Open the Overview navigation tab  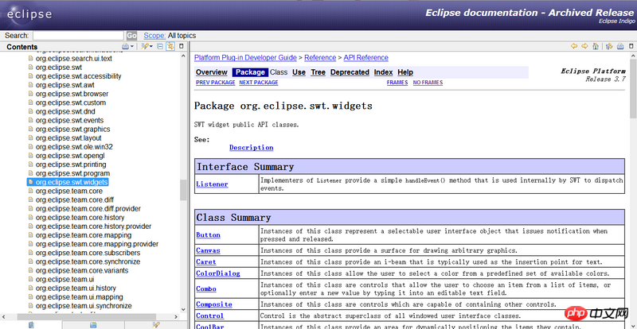[x=212, y=72]
